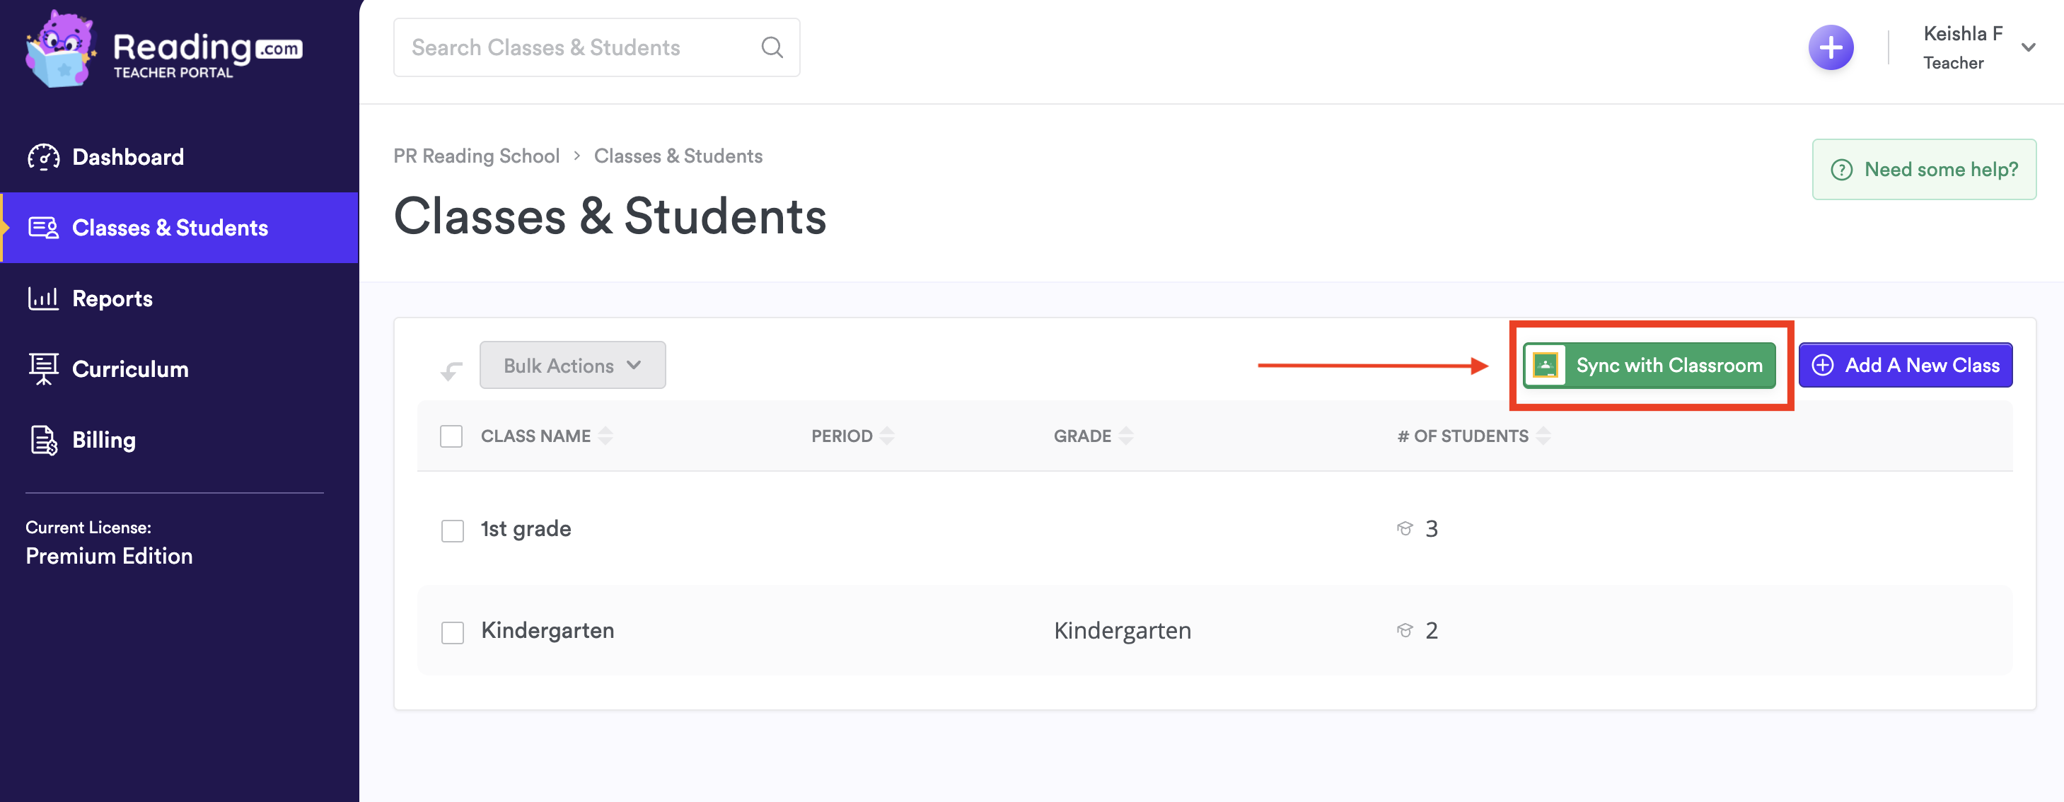Click the Reading.com owl logo

pyautogui.click(x=60, y=50)
